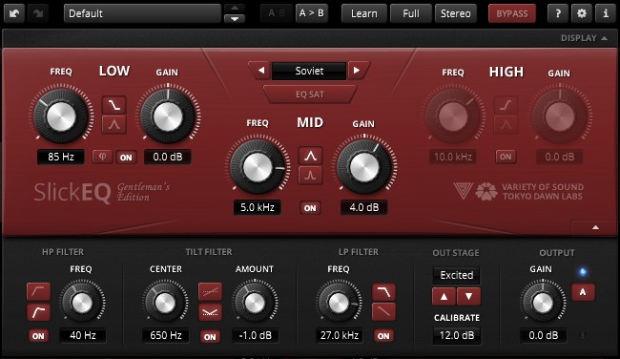Click the 5.0 kHz value field
Viewport: 620px width, 359px height.
[x=258, y=207]
